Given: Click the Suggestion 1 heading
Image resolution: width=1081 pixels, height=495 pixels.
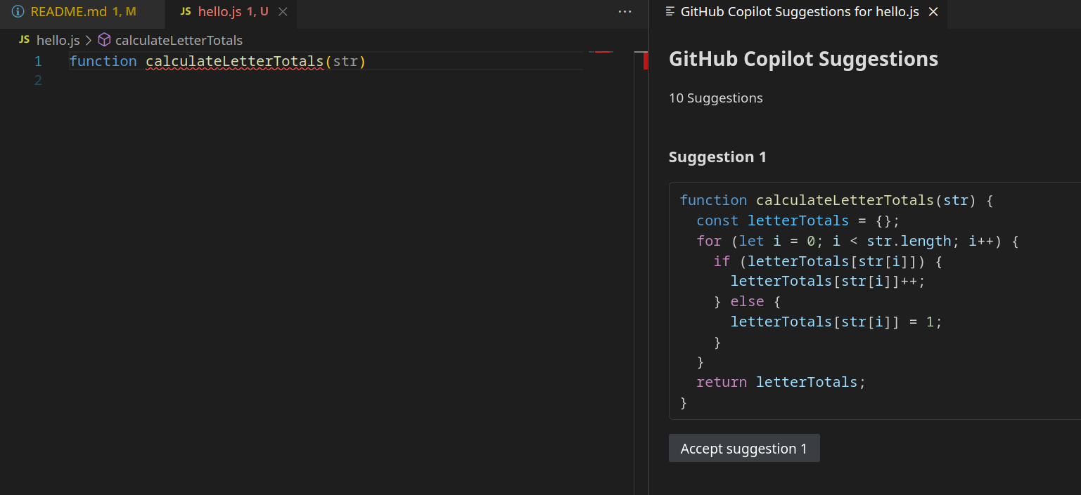Looking at the screenshot, I should tap(717, 157).
